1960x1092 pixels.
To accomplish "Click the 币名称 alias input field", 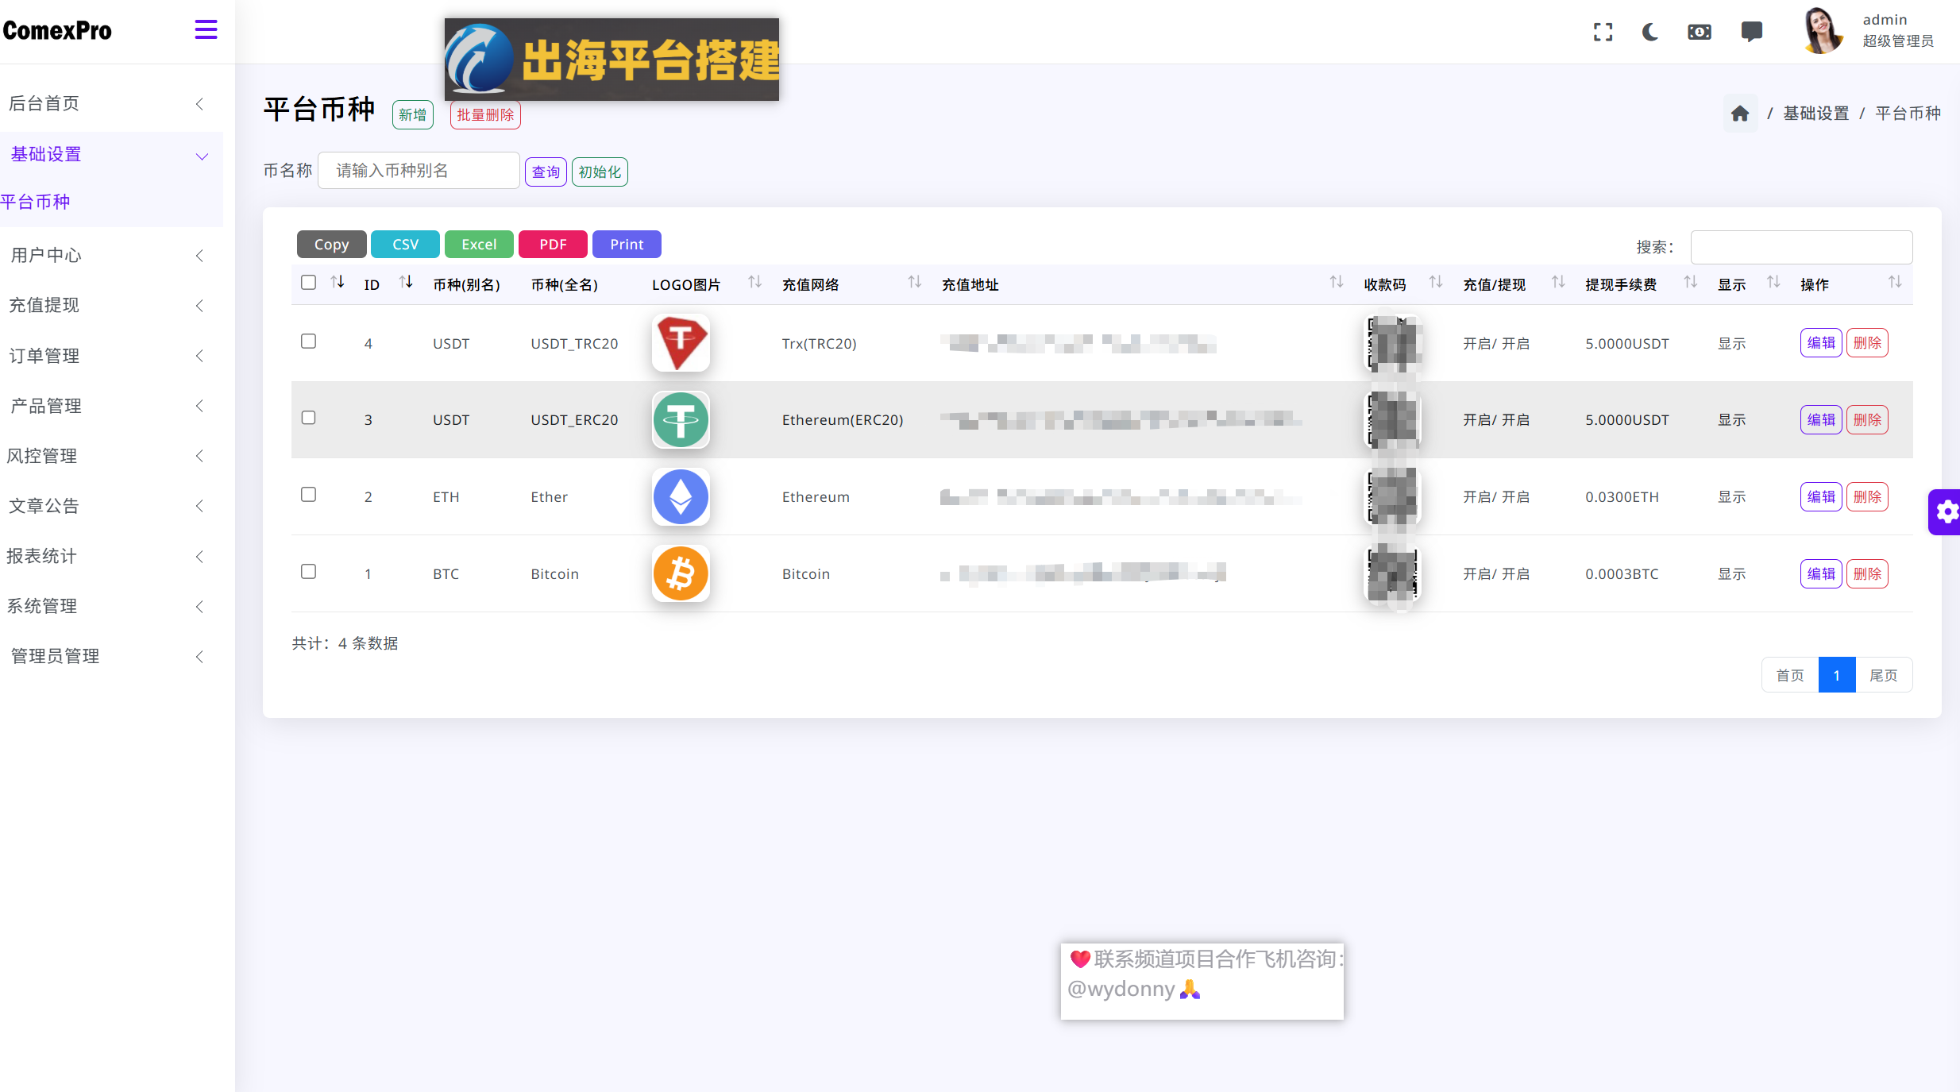I will click(x=419, y=171).
